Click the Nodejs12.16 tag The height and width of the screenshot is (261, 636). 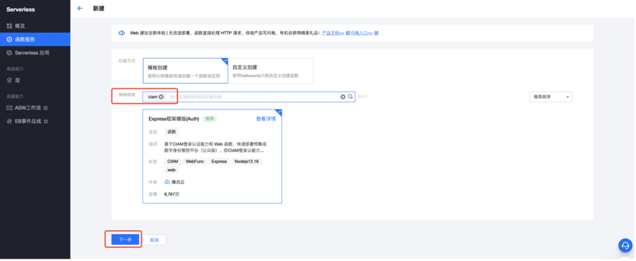click(x=247, y=162)
